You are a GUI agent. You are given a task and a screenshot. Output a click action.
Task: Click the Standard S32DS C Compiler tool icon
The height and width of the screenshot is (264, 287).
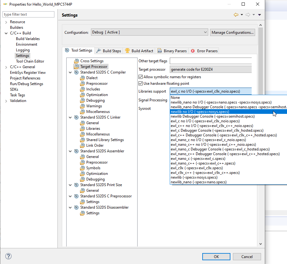[x=76, y=72]
